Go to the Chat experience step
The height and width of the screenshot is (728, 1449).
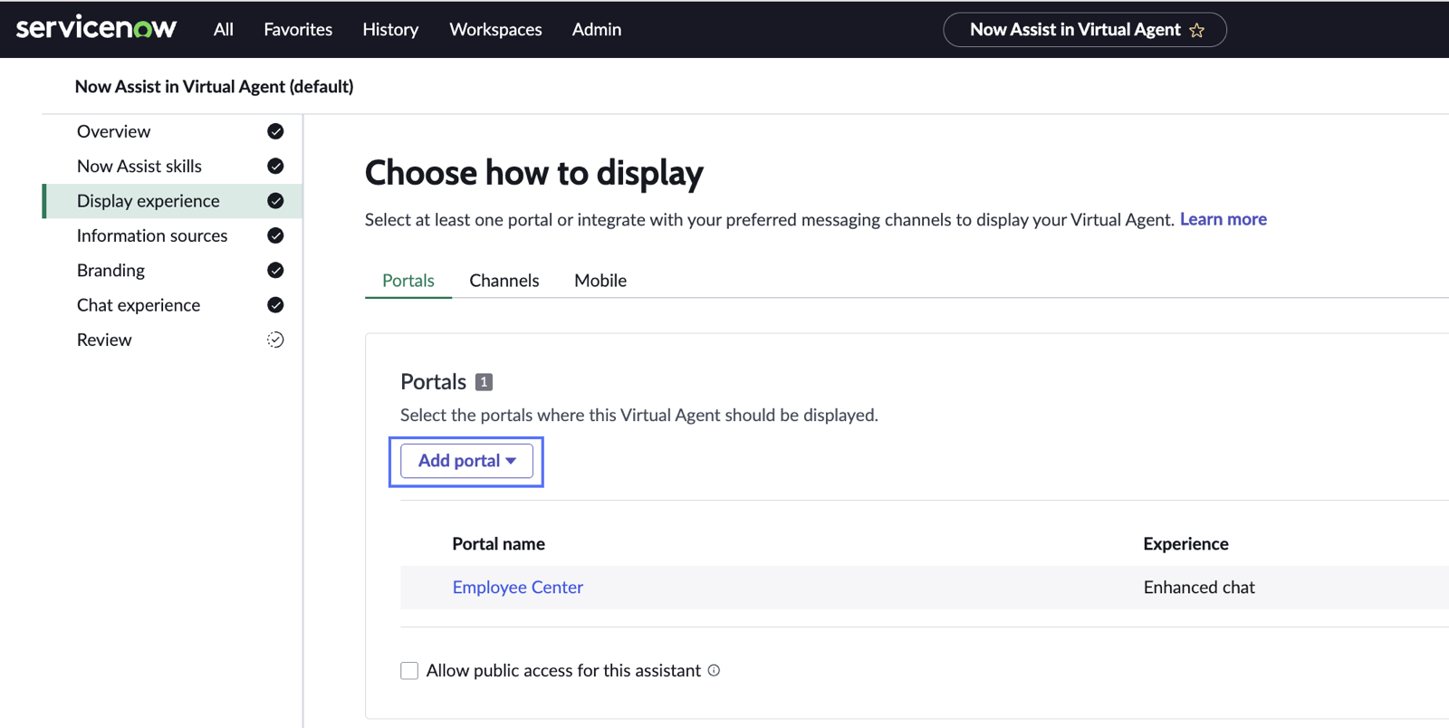[x=139, y=305]
